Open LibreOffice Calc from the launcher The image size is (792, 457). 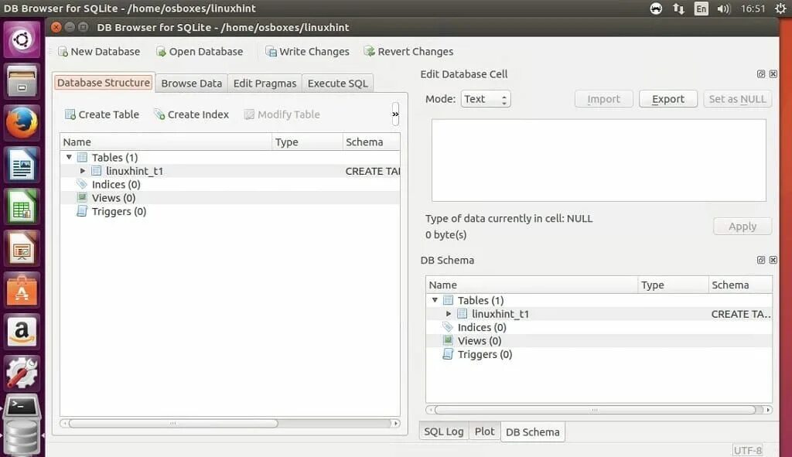click(22, 206)
